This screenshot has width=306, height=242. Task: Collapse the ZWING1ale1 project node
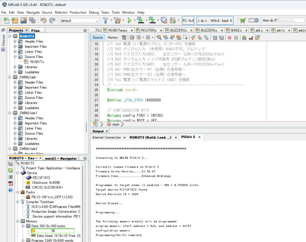click(9, 113)
